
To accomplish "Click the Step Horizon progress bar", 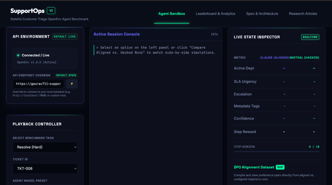I will tap(277, 151).
